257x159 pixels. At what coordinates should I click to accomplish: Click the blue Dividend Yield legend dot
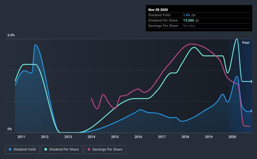click(10, 149)
